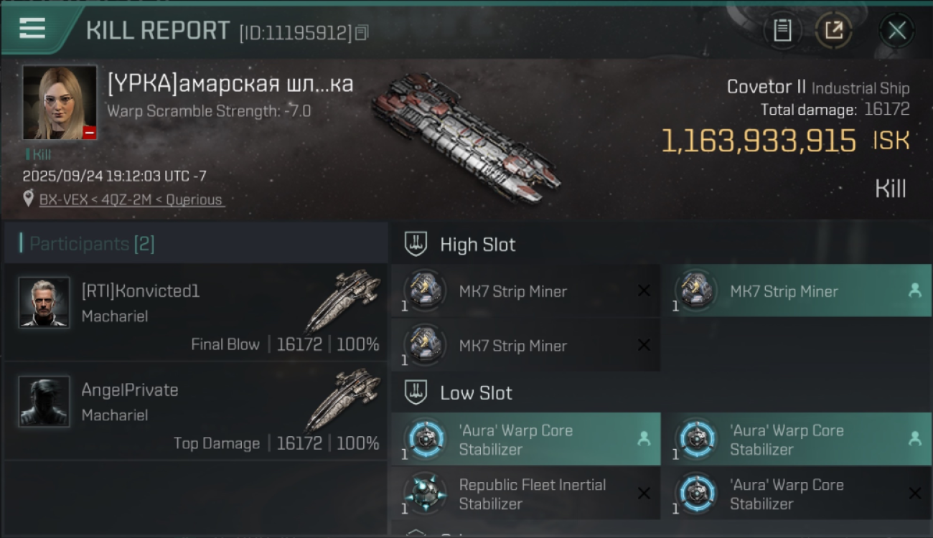
Task: Open the victim's pilot portrait
Action: (60, 103)
